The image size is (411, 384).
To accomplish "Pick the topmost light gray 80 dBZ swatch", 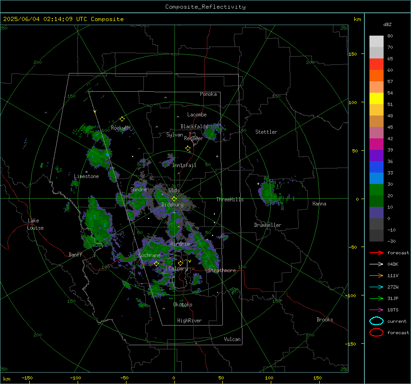I will [x=376, y=42].
